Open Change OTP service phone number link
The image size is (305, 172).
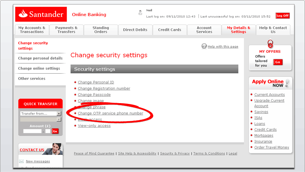(x=110, y=113)
